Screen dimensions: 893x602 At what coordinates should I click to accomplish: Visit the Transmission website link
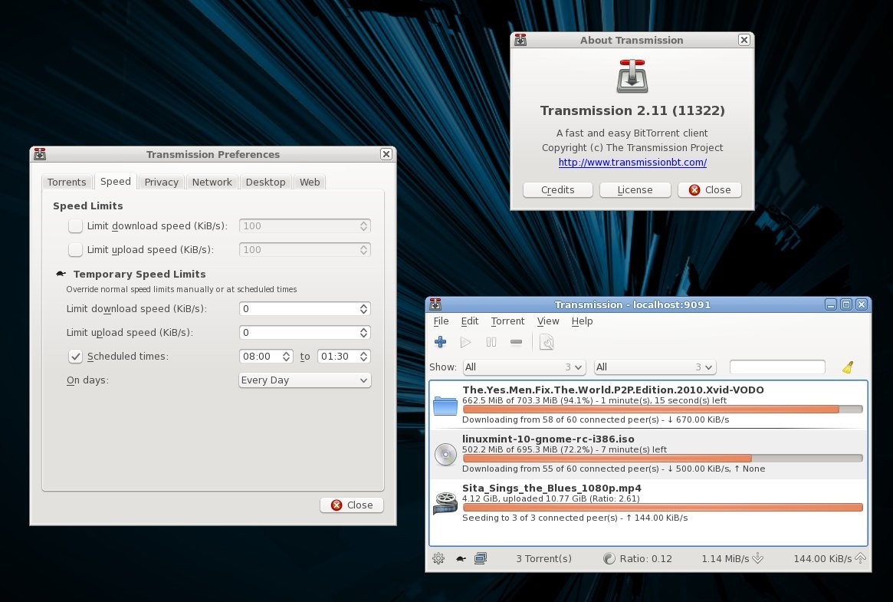(x=632, y=162)
